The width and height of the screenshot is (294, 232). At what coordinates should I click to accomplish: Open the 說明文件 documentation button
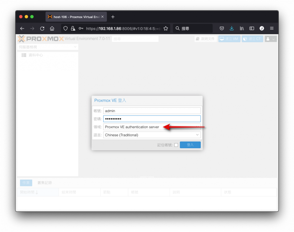206,39
